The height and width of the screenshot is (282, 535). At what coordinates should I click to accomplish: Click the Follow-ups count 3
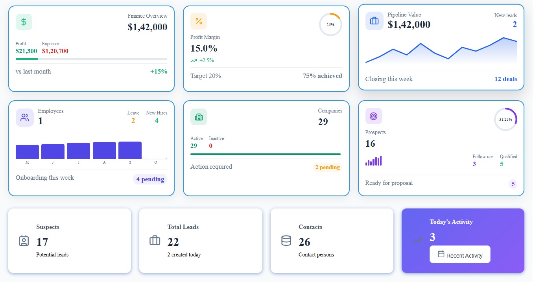tap(474, 164)
